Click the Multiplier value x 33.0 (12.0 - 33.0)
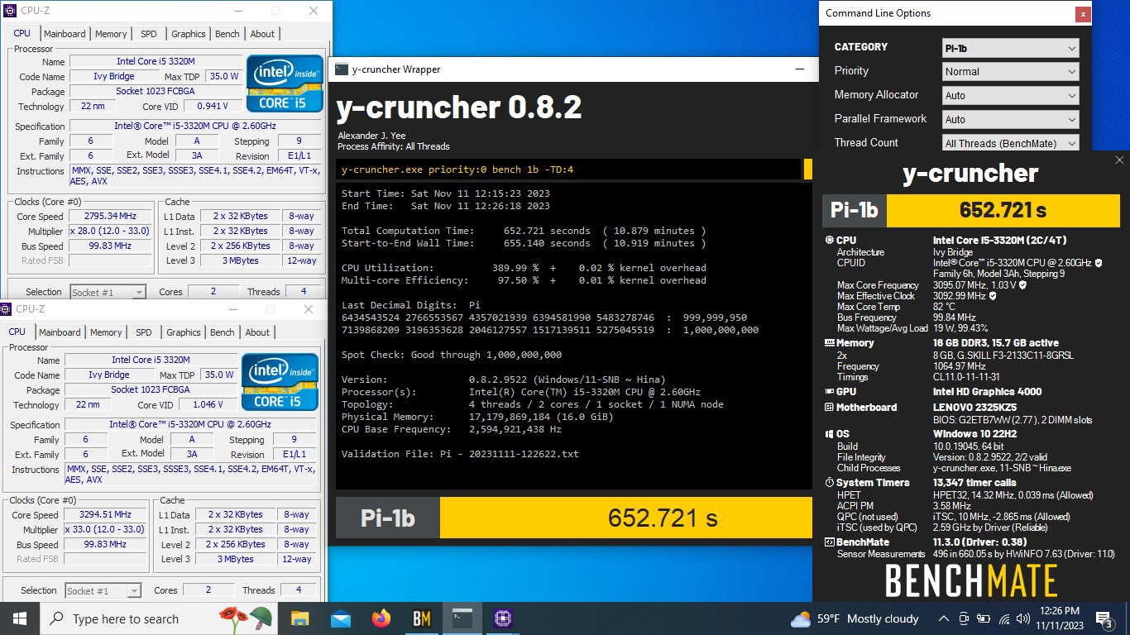 (x=106, y=530)
